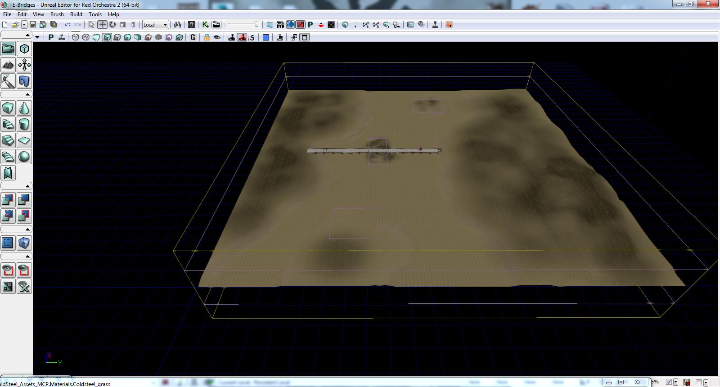Image resolution: width=720 pixels, height=387 pixels.
Task: Toggle the viewport lock icon
Action: point(207,37)
